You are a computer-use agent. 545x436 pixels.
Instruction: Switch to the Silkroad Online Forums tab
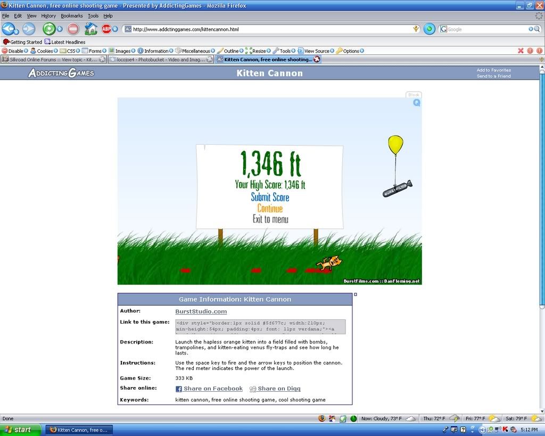tap(53, 60)
